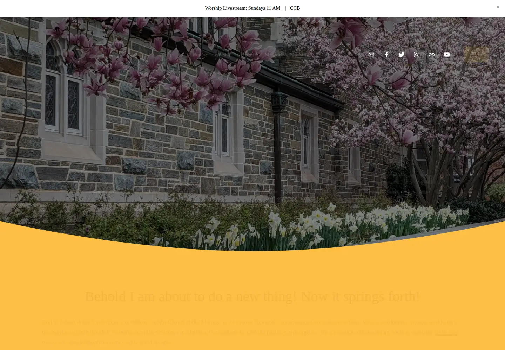Open the Worship nav item

223,55
